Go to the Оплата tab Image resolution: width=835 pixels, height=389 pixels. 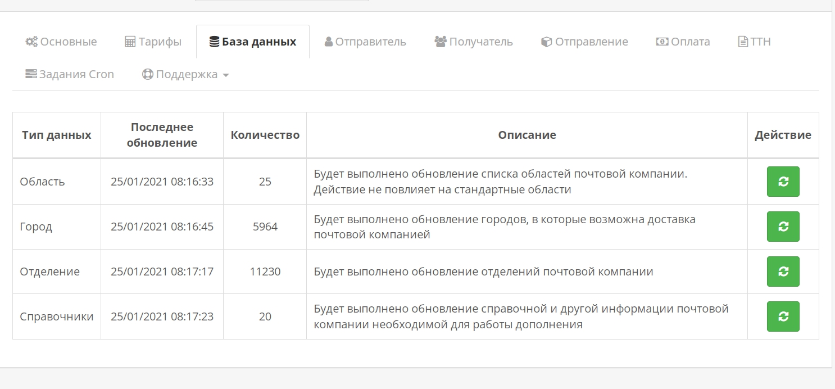coord(690,42)
